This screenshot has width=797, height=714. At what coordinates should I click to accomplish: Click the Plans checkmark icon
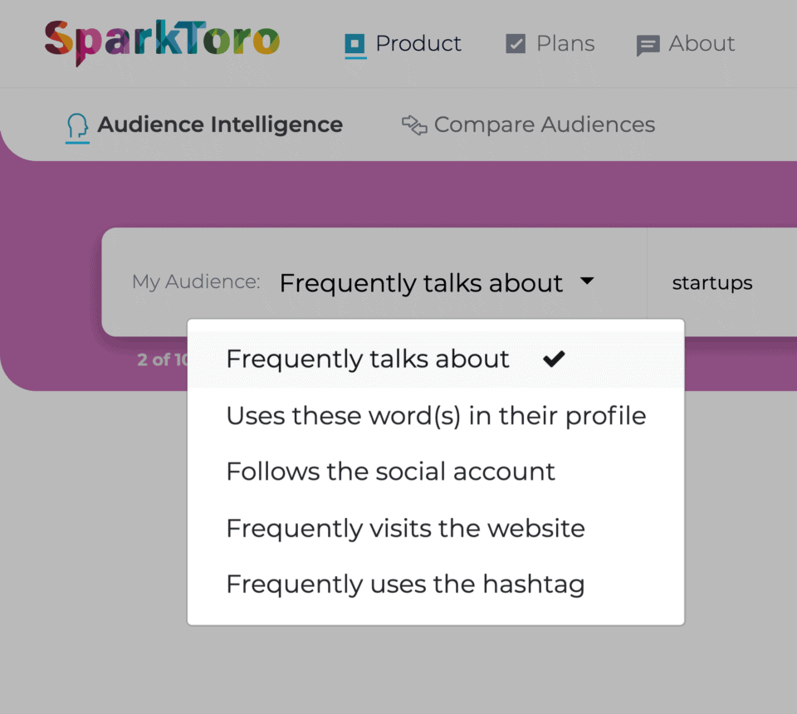(x=516, y=42)
